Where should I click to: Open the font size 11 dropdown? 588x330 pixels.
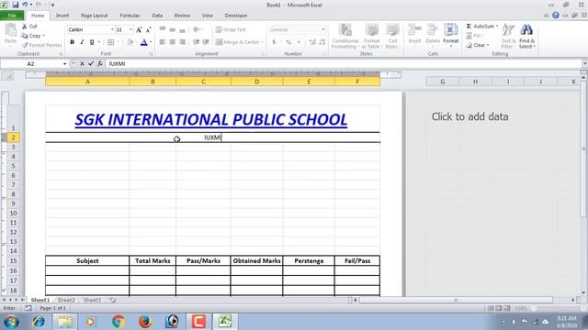[130, 29]
